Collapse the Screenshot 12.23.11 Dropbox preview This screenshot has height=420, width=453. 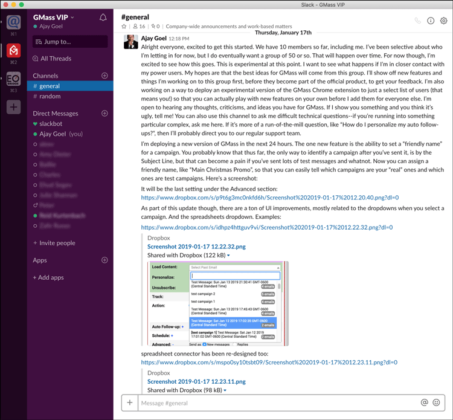point(225,390)
